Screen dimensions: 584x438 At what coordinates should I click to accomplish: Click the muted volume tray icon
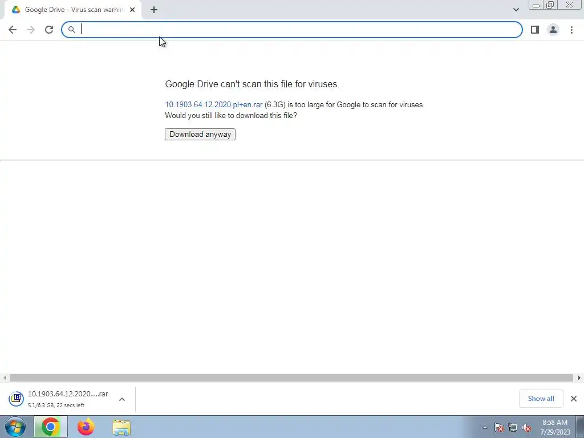point(526,428)
